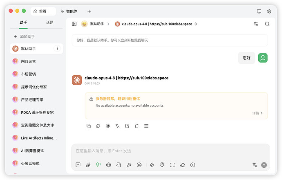Select AI 防弊撞模式 assistant
The width and height of the screenshot is (282, 180).
(36, 151)
